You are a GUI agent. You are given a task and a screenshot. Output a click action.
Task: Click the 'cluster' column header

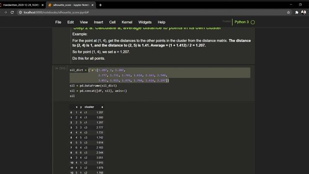89,107
